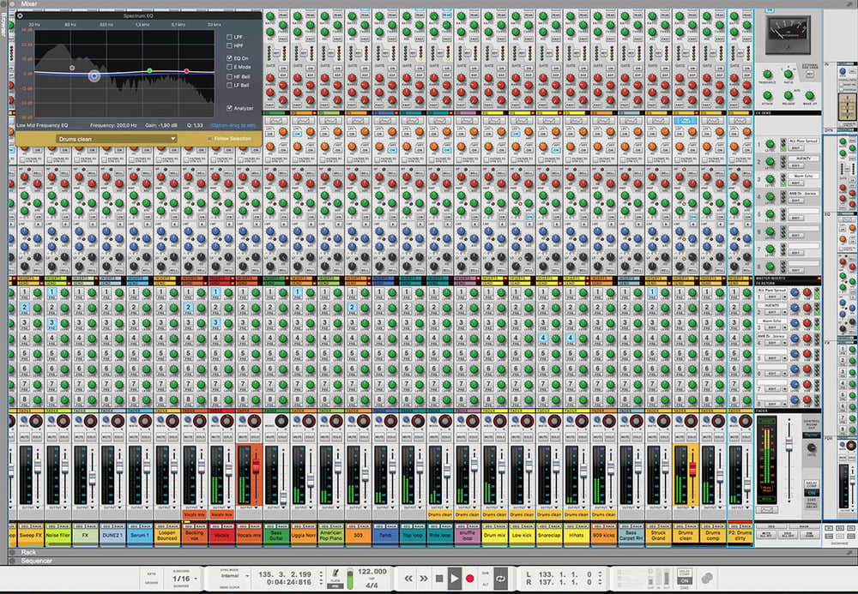Click the Record button in the transport

[470, 576]
